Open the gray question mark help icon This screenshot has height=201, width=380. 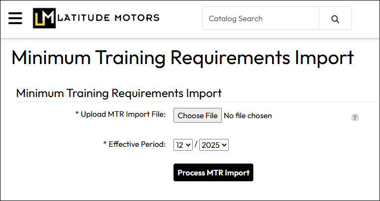click(x=355, y=117)
